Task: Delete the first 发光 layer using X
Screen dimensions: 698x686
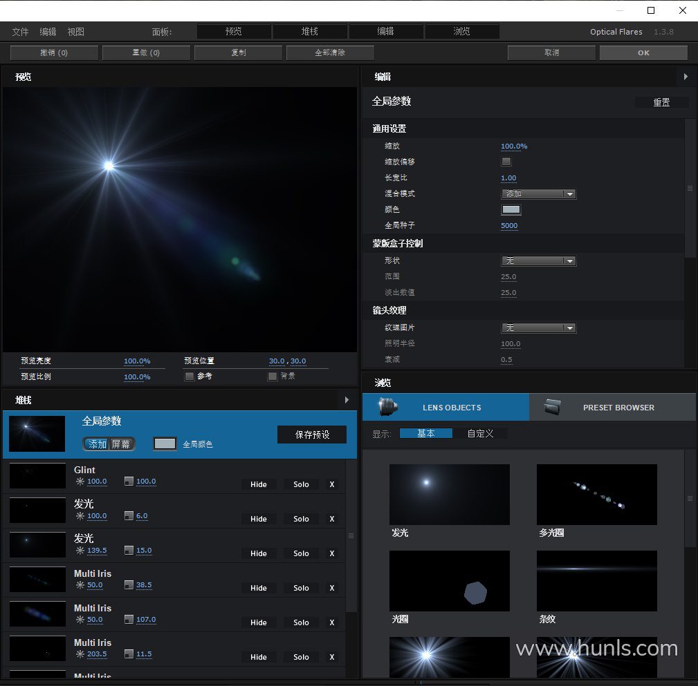Action: (332, 519)
